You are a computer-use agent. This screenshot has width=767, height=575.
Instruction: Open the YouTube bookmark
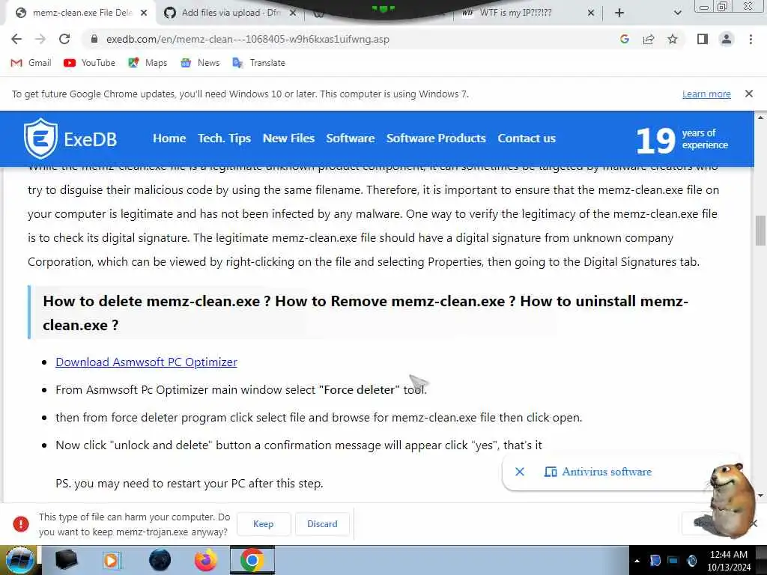tap(90, 63)
